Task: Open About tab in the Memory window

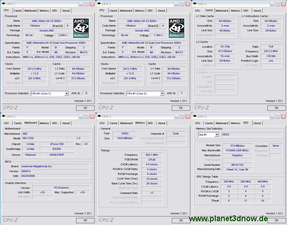Action: click(162, 123)
